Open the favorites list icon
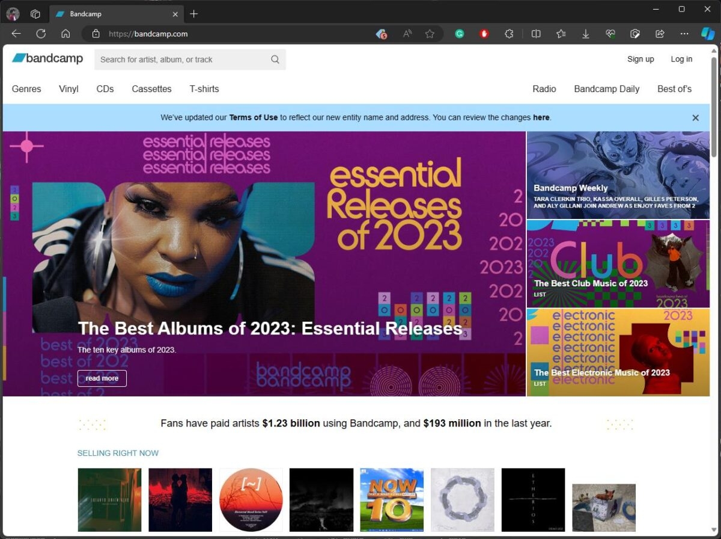The height and width of the screenshot is (539, 721). coord(561,34)
